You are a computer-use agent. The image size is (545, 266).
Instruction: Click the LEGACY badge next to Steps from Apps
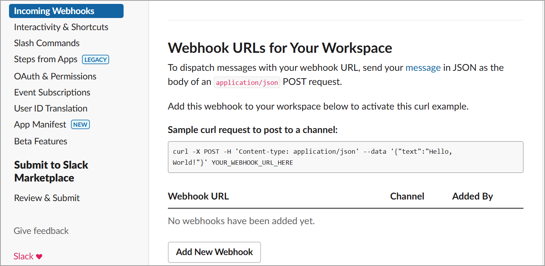[95, 59]
